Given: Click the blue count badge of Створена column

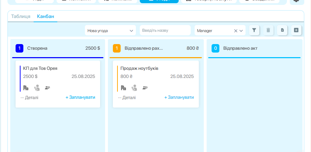Looking at the screenshot, I should point(19,48).
